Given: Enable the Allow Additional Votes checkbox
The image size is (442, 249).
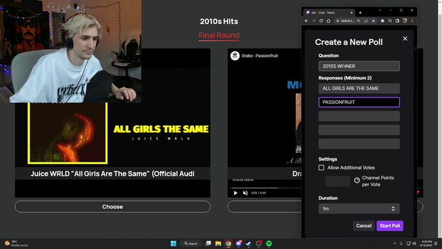Looking at the screenshot, I should pos(321,167).
